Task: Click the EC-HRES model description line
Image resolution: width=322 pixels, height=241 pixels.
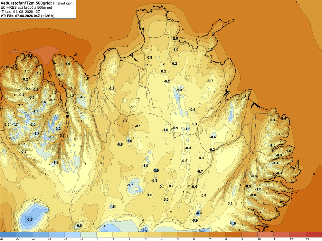Action: click(26, 7)
